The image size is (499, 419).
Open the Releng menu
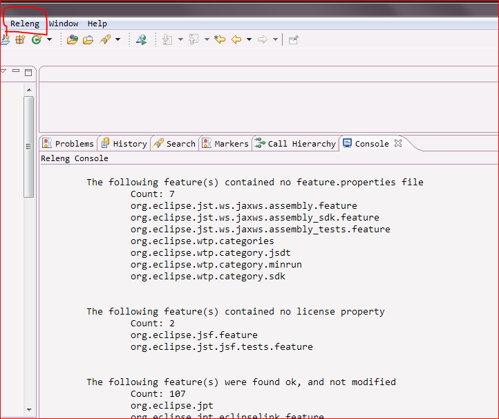(x=25, y=24)
